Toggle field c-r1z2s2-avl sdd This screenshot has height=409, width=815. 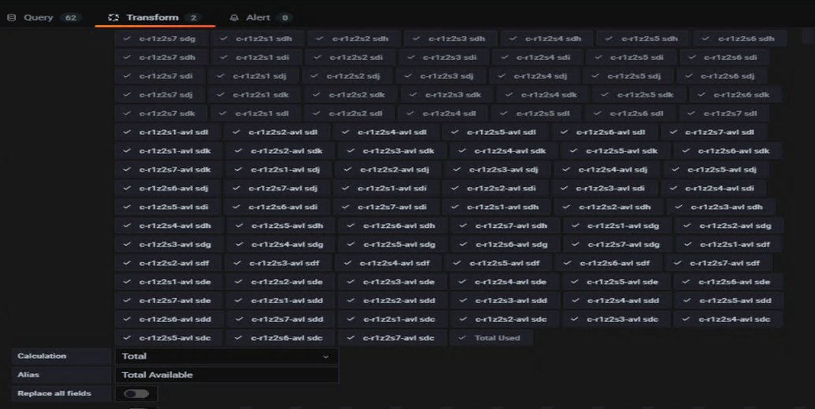(x=394, y=300)
